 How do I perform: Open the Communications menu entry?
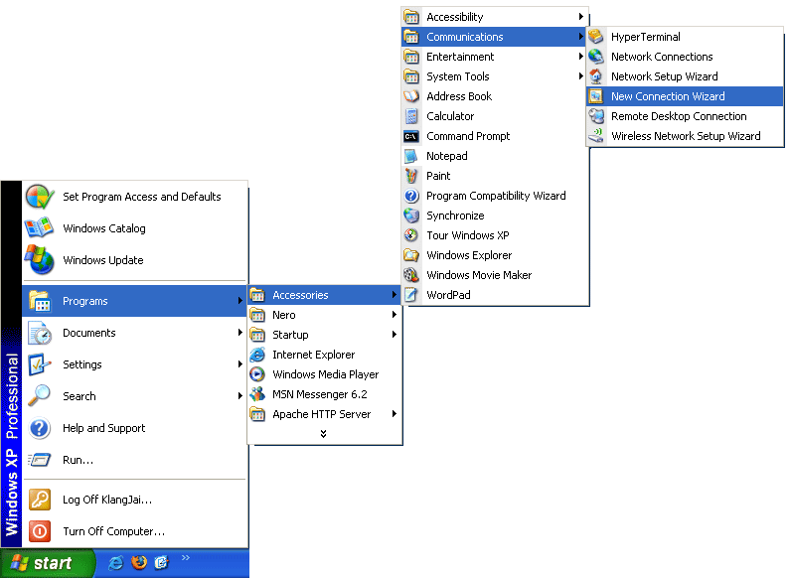(494, 37)
